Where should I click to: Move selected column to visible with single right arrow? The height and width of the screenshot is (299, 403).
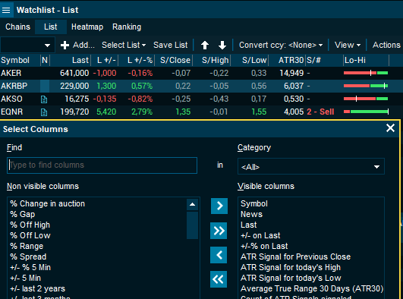(219, 206)
